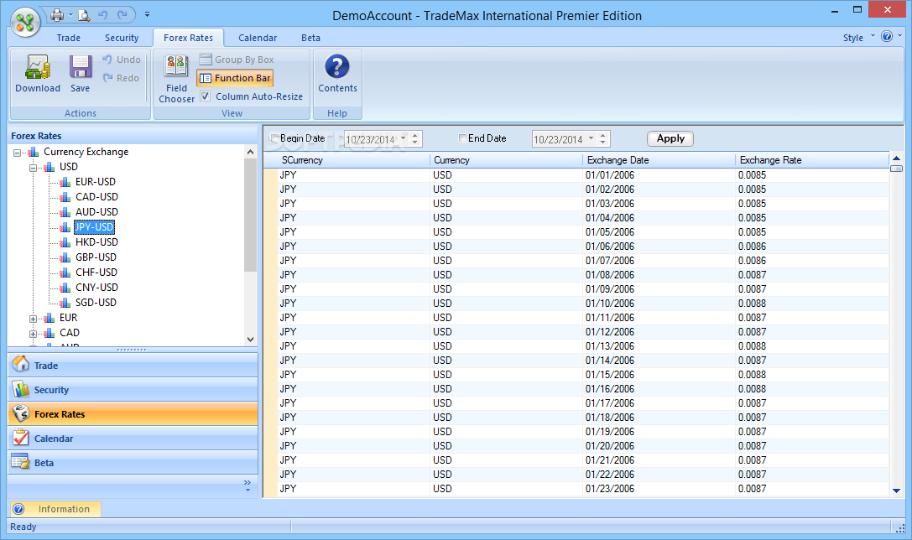Sort by Exchange Date column header
This screenshot has width=912, height=540.
(659, 160)
